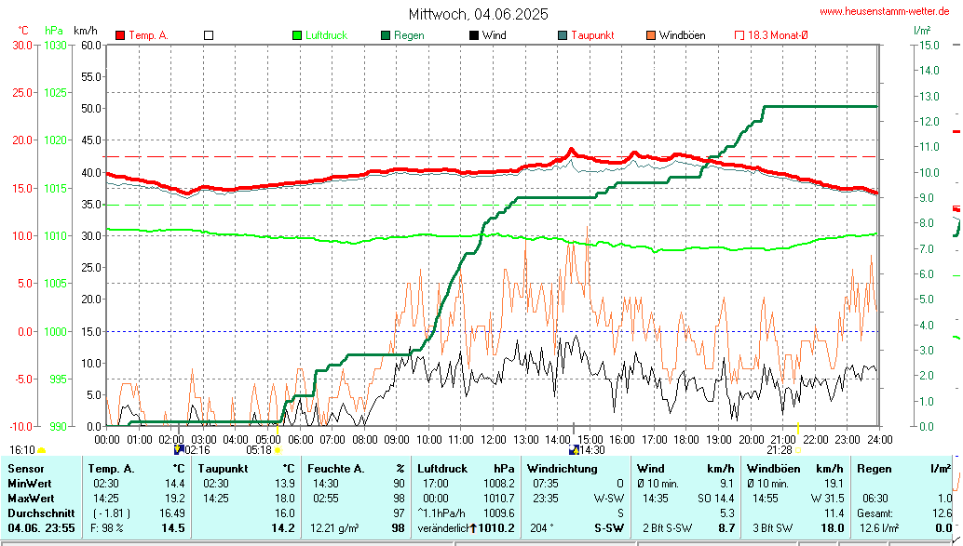Click the red Temp. A. legend swatch
Screen dimensions: 963x546
point(120,35)
